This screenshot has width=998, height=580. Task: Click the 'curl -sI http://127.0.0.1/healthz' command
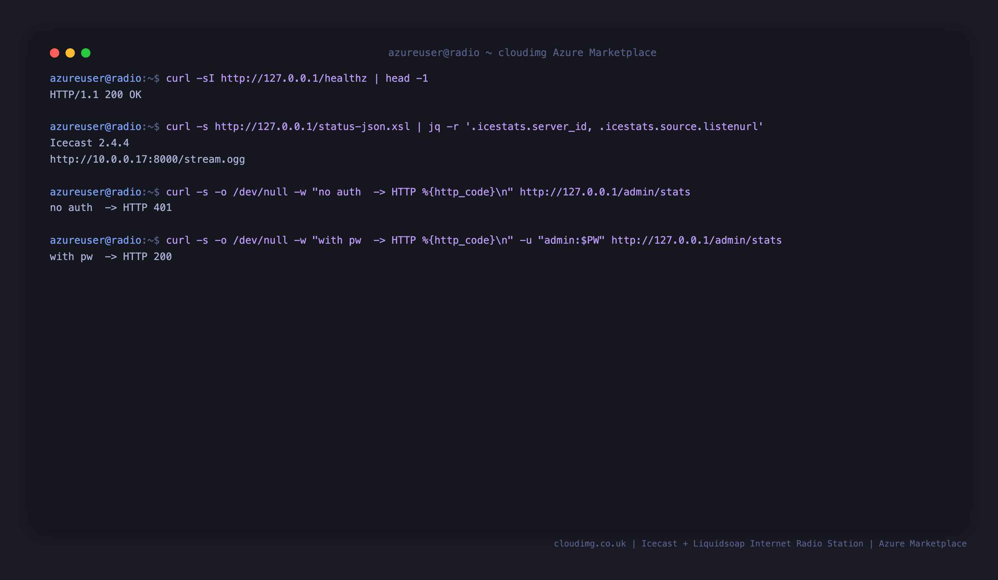297,78
